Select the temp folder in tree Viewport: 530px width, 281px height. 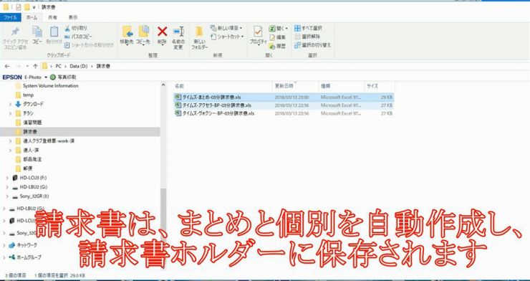(24, 95)
